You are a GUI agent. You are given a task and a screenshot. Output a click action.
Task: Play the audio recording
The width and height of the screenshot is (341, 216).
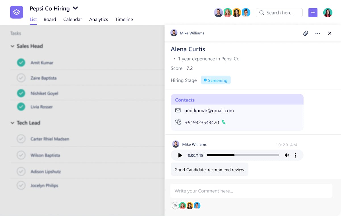click(180, 155)
